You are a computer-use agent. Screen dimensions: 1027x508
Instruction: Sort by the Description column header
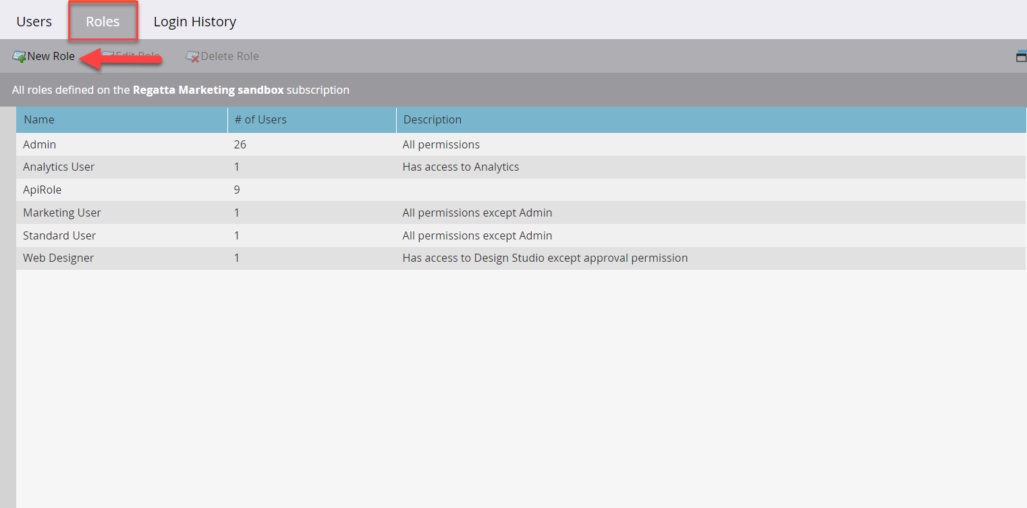(711, 119)
